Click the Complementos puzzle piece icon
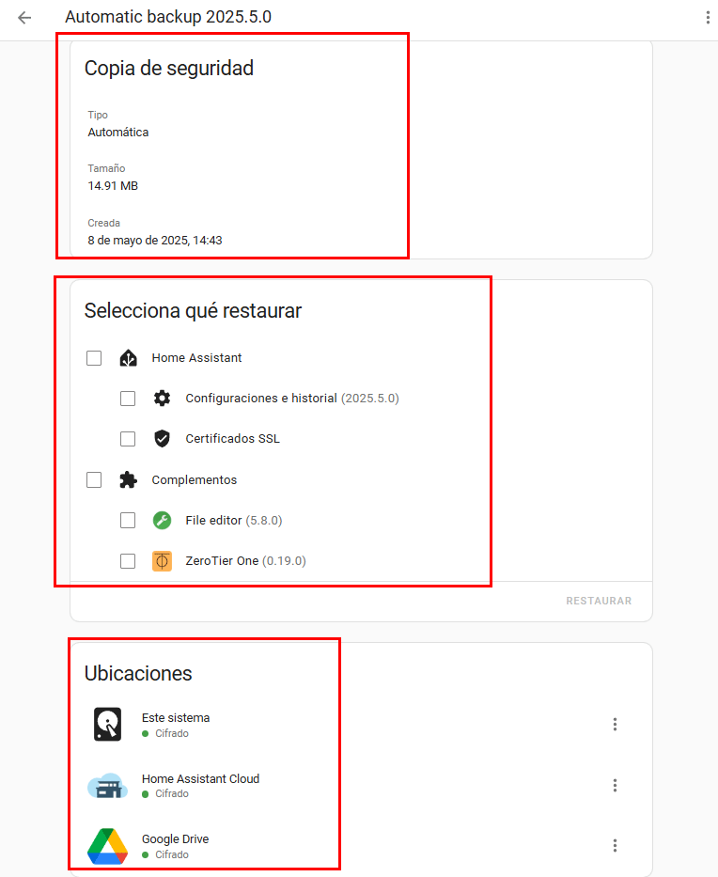Image resolution: width=718 pixels, height=877 pixels. 129,480
